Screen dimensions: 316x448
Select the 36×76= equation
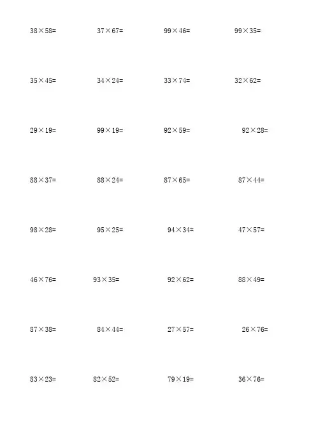click(251, 379)
